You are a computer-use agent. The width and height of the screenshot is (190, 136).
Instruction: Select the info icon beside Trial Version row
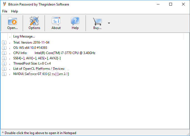tap(4, 42)
